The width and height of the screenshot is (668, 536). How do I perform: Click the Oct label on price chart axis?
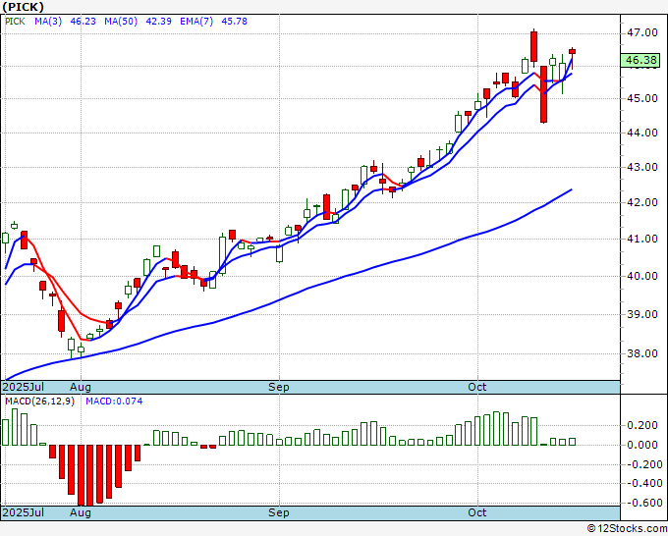pos(477,387)
